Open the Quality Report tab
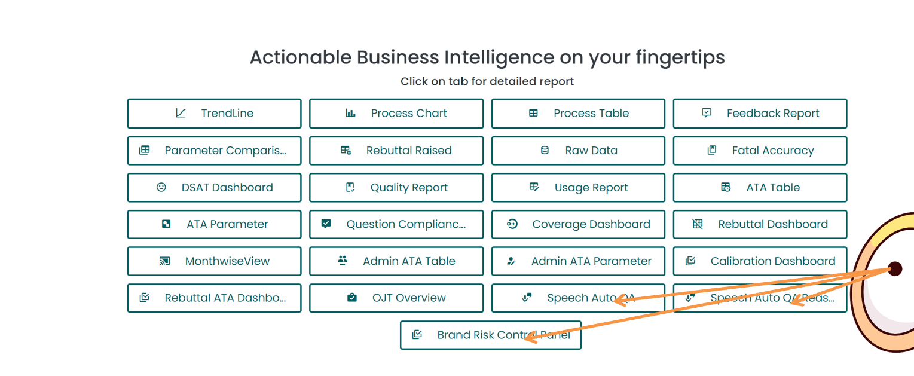 (396, 188)
